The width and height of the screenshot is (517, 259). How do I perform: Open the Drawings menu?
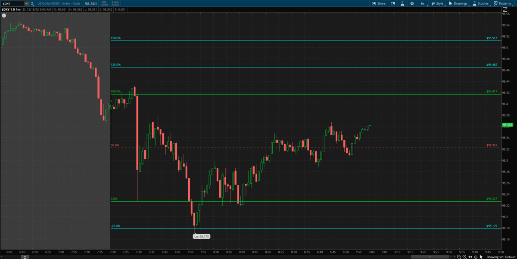(458, 3)
